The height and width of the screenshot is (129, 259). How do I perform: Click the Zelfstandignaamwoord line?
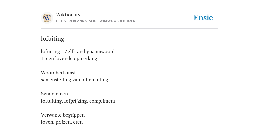point(78,51)
